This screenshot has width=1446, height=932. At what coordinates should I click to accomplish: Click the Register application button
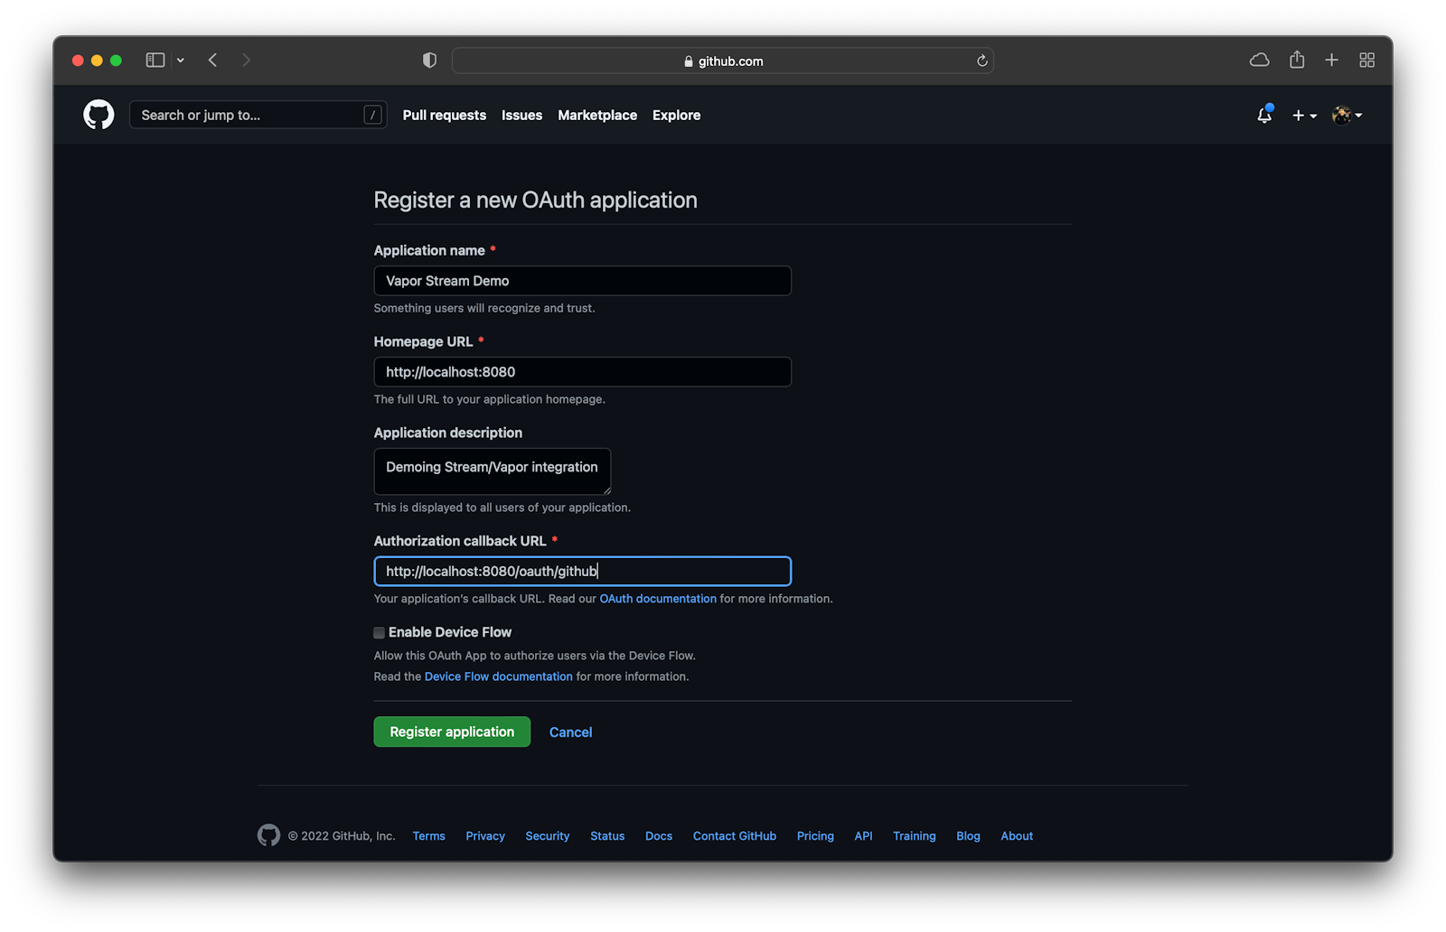[451, 732]
